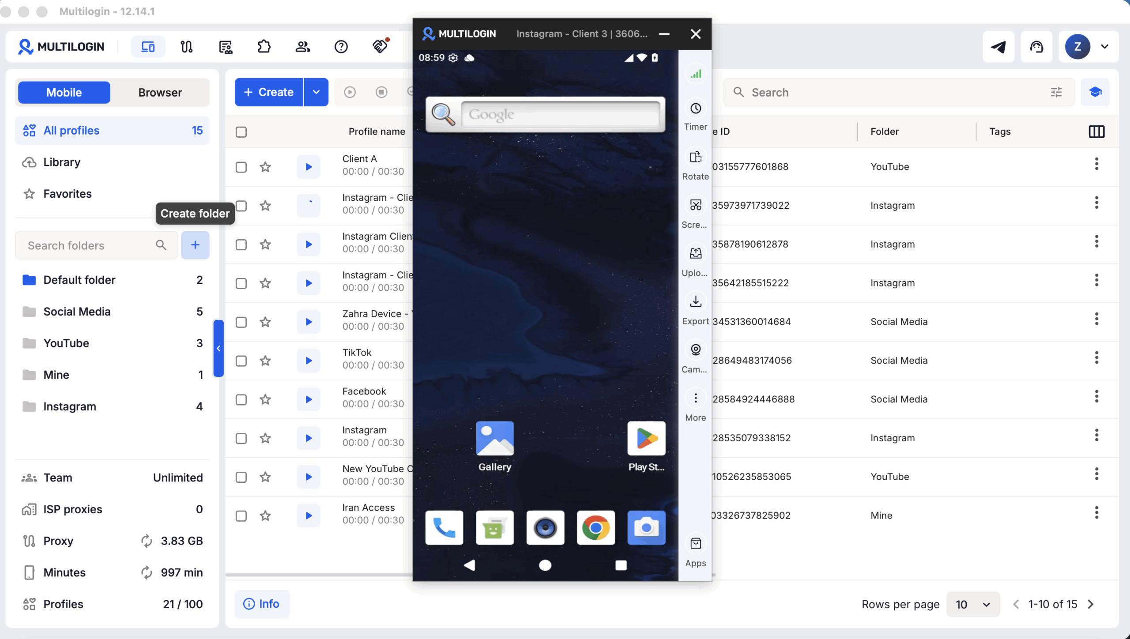Click the signal strength icon in phone sidebar
The height and width of the screenshot is (639, 1130).
(696, 74)
